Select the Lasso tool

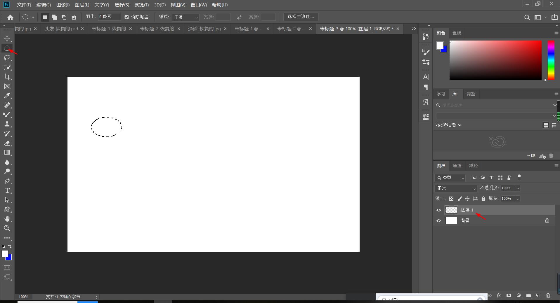click(x=7, y=58)
